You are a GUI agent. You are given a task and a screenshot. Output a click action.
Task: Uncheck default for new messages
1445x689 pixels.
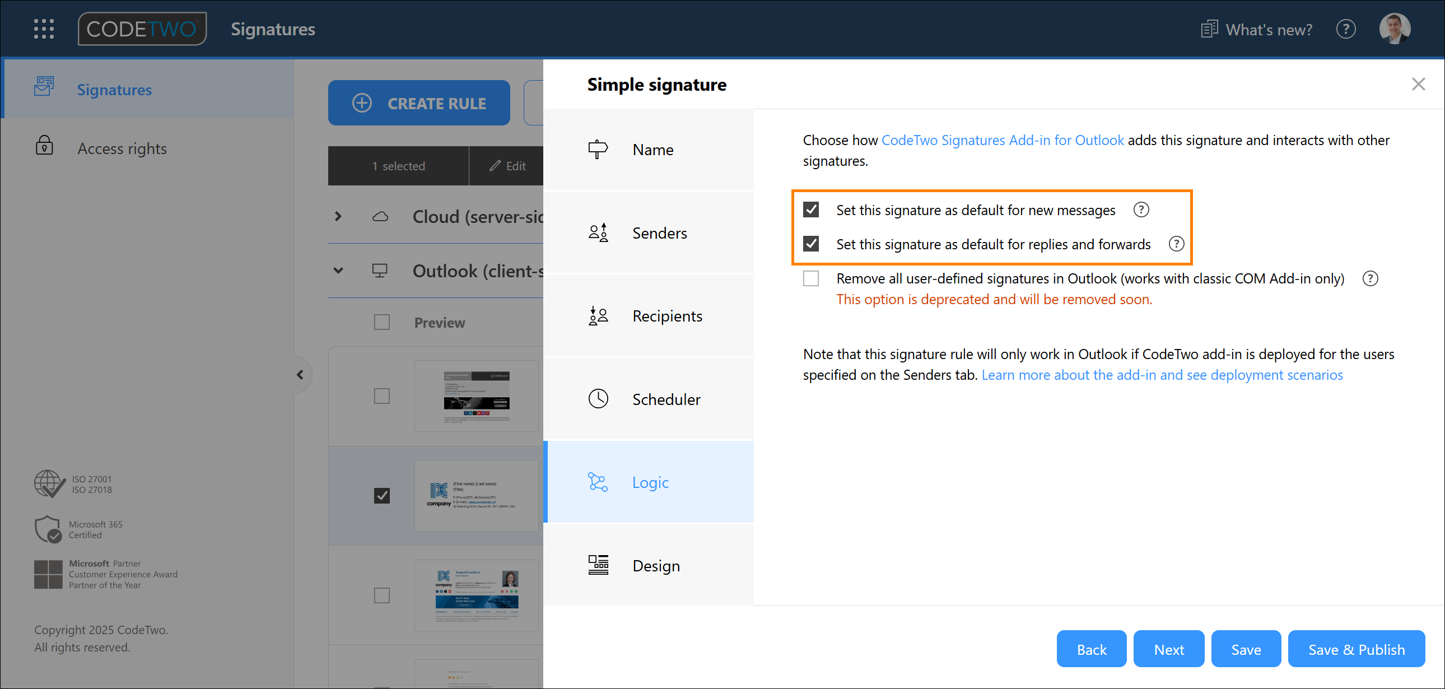810,210
